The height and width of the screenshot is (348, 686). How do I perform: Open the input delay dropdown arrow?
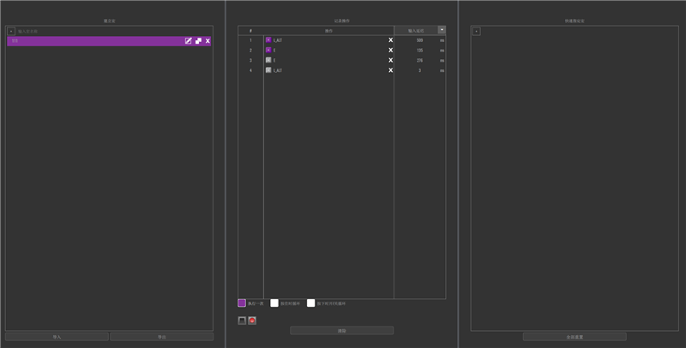pos(442,30)
